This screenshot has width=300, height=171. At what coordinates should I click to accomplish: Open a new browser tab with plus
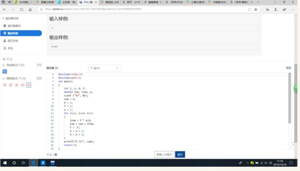pos(252,2)
